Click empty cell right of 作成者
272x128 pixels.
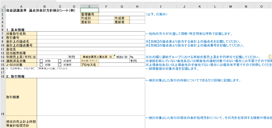(137, 18)
